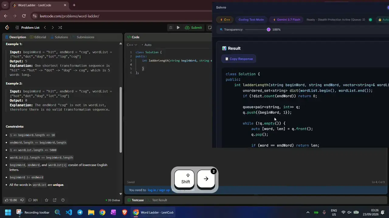Switch to the Editorial tab
This screenshot has width=389, height=218.
point(38,37)
